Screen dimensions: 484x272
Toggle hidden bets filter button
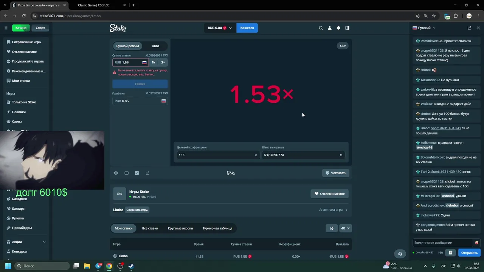[332, 228]
